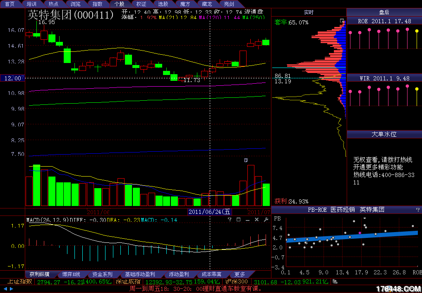Click the 盘后 after-hours panel header
Image resolution: width=422 pixels, height=293 pixels.
coord(384,12)
